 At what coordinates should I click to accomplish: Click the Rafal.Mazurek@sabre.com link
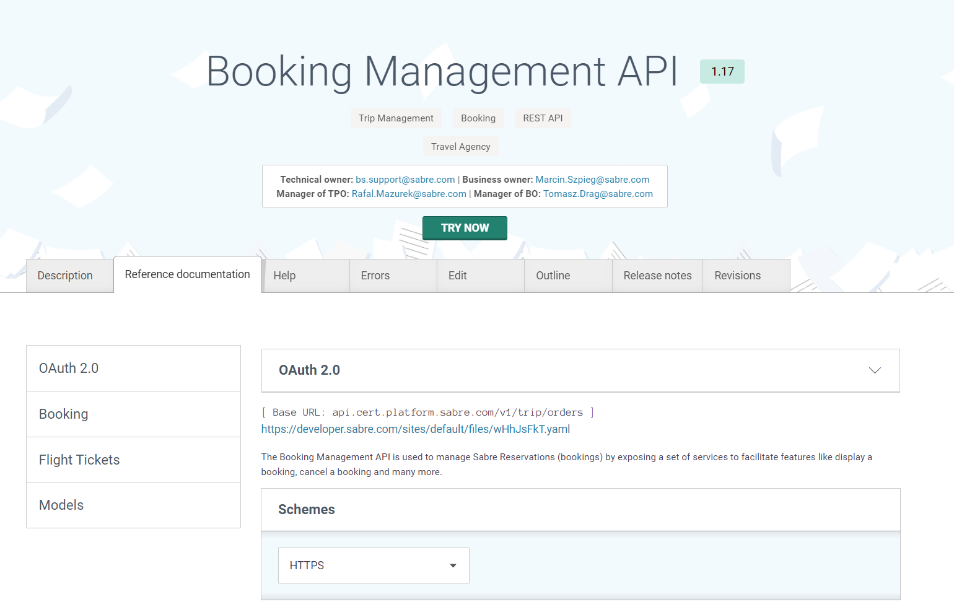409,194
